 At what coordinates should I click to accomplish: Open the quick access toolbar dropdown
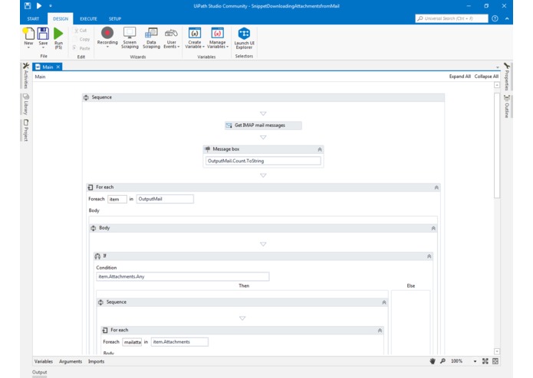(x=51, y=6)
